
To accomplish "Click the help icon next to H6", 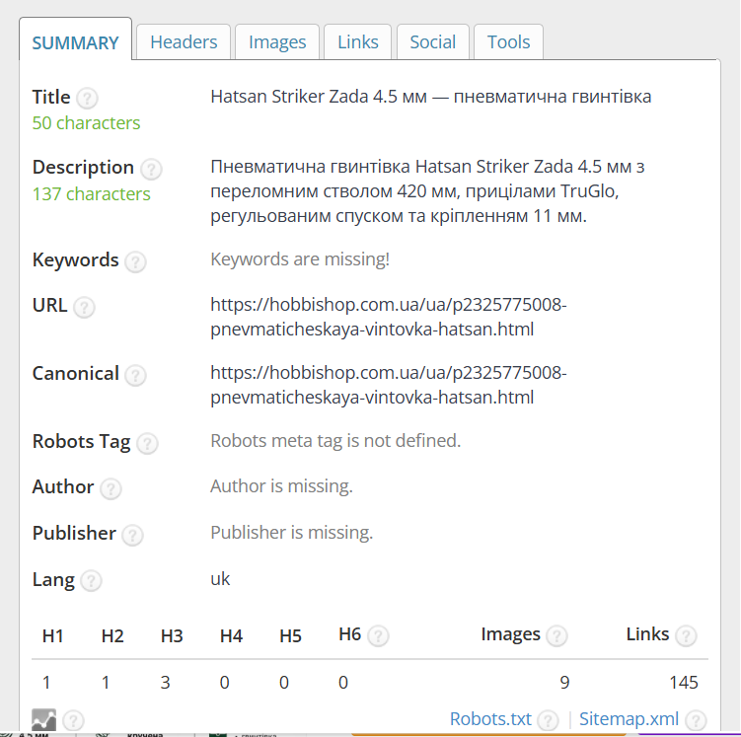I will point(378,636).
